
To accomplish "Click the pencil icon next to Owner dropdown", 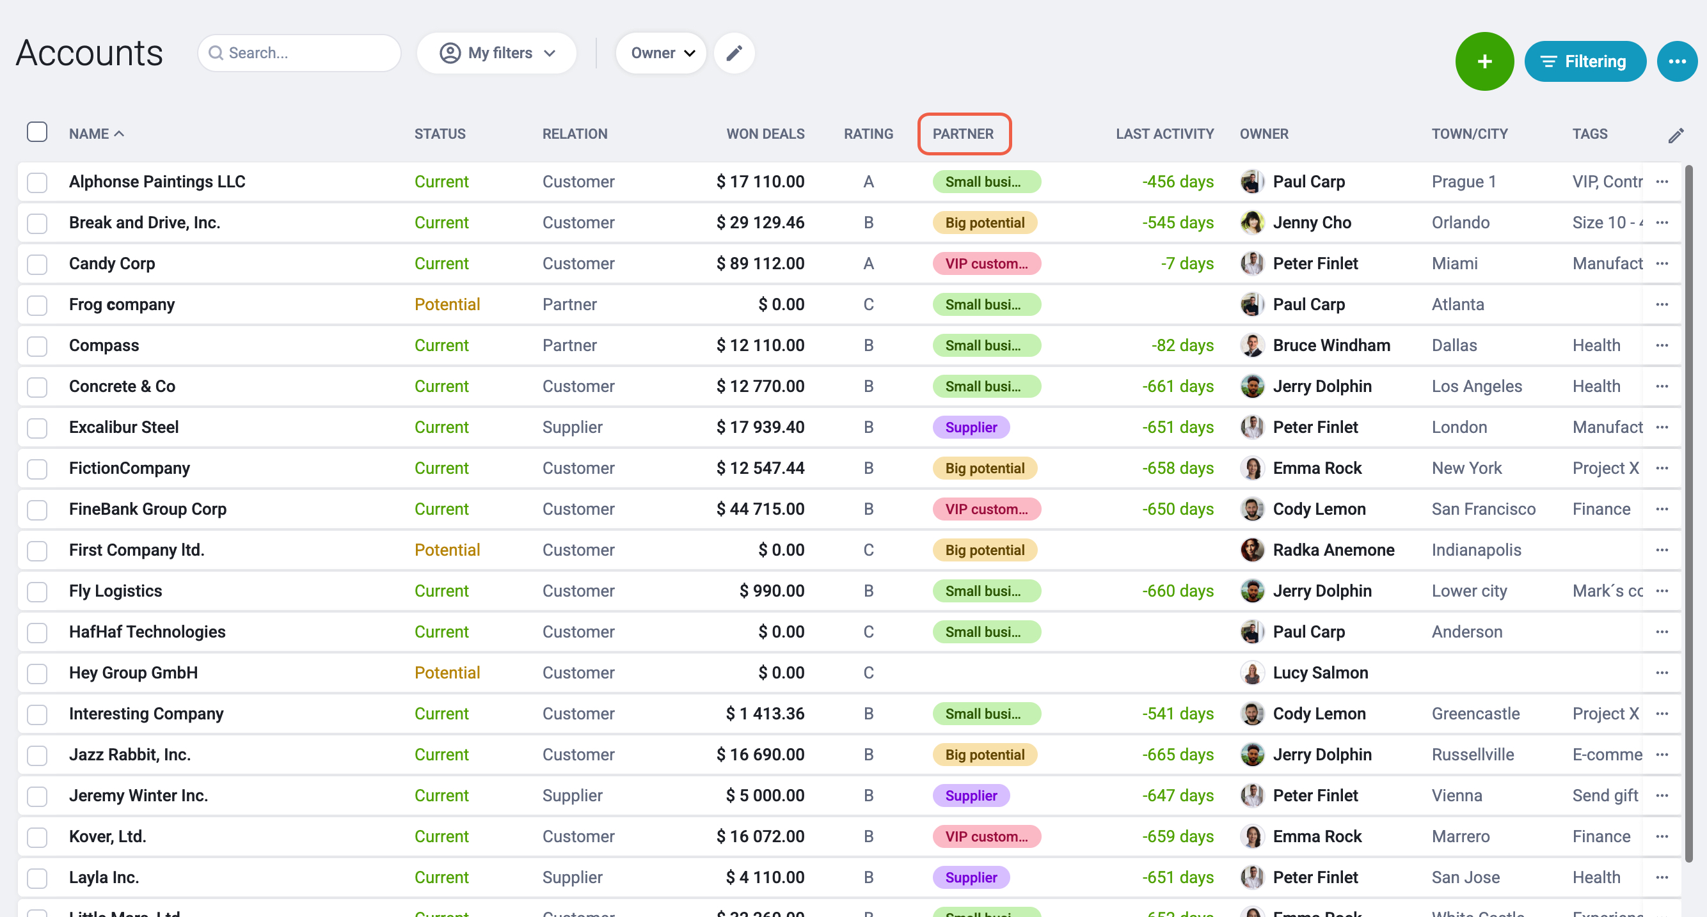I will [734, 53].
